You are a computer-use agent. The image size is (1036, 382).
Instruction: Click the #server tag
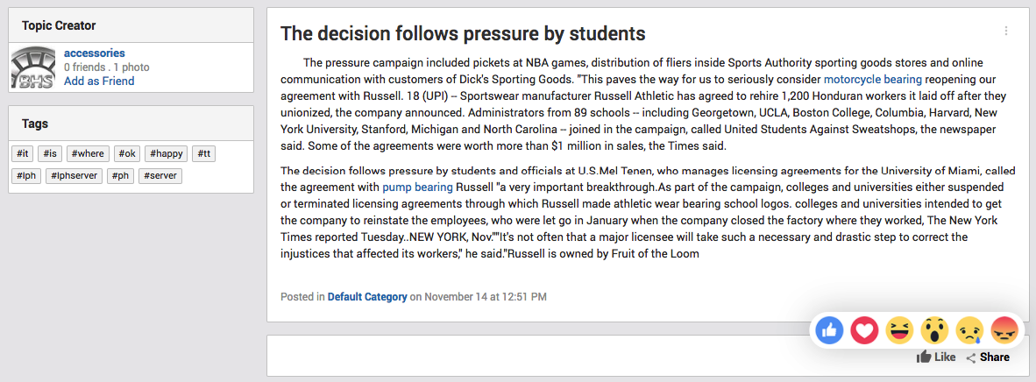click(160, 176)
